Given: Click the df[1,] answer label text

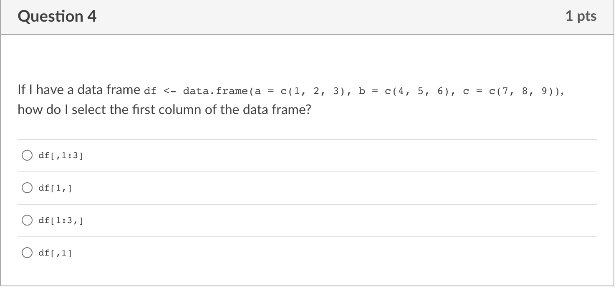Looking at the screenshot, I should (x=55, y=188).
